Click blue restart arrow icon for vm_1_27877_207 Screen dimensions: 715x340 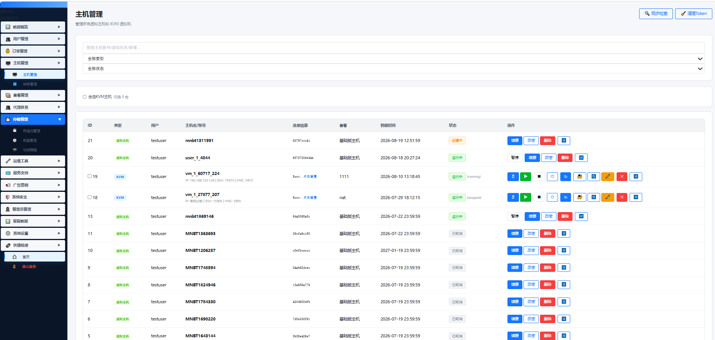(x=566, y=198)
